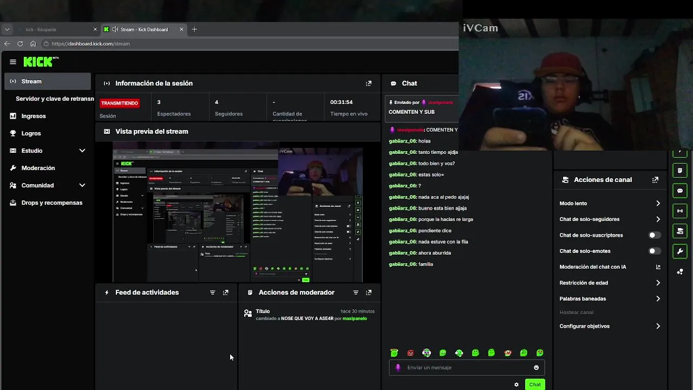Click the broadcast signal icon in the right sidebar
The width and height of the screenshot is (693, 390).
pyautogui.click(x=680, y=211)
